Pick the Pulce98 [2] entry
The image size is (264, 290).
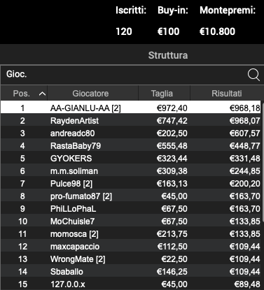pos(131,183)
